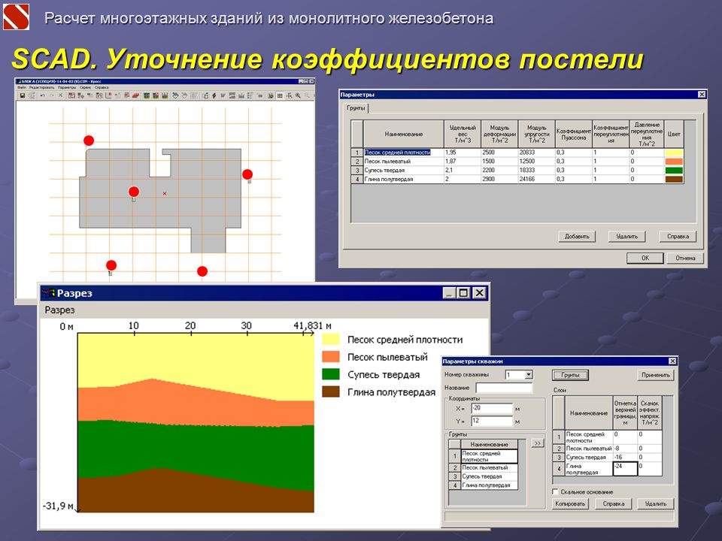The height and width of the screenshot is (541, 722).
Task: Click the Цвет column header
Action: point(674,134)
